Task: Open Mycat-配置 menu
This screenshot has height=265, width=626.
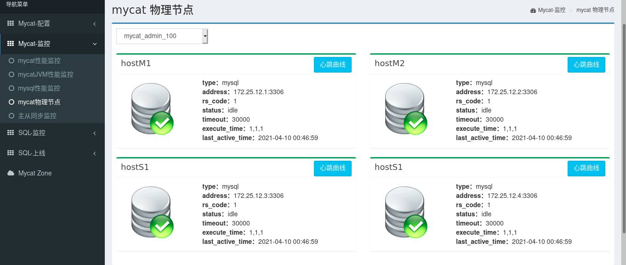Action: click(52, 23)
